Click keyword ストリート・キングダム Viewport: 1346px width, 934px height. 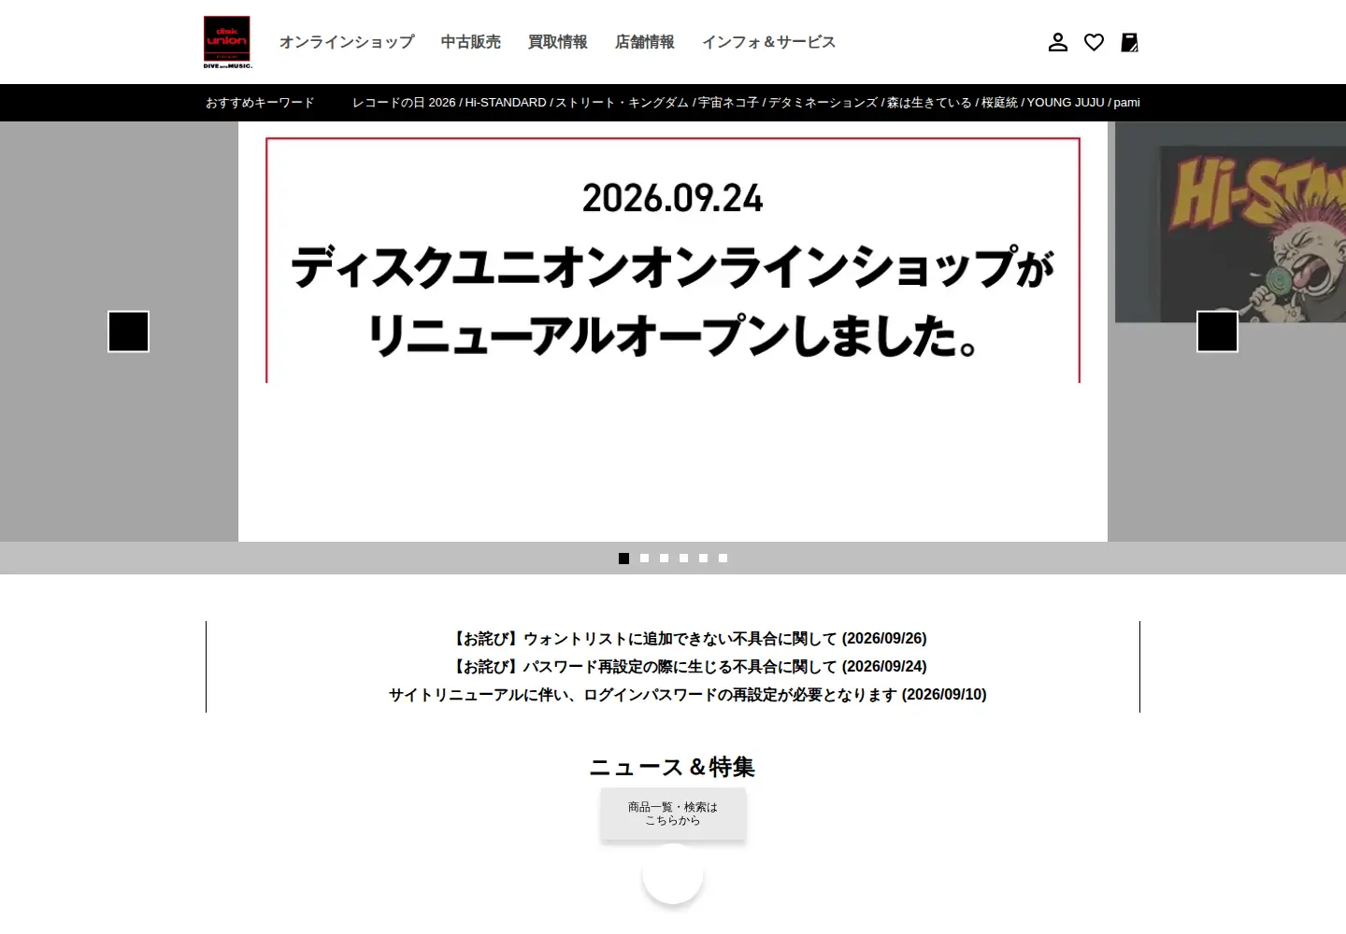point(623,103)
